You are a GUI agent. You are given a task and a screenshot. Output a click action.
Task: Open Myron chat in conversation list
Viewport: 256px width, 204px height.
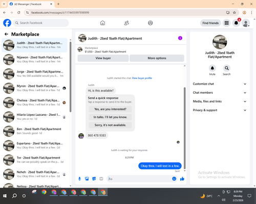(x=34, y=88)
